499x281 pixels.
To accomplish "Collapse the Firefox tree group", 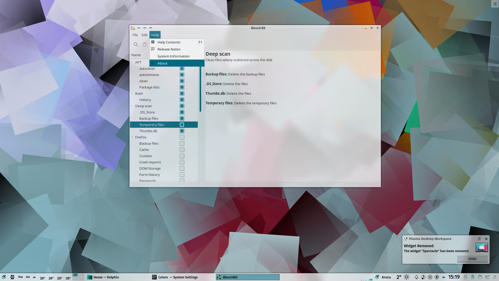I will pyautogui.click(x=132, y=137).
